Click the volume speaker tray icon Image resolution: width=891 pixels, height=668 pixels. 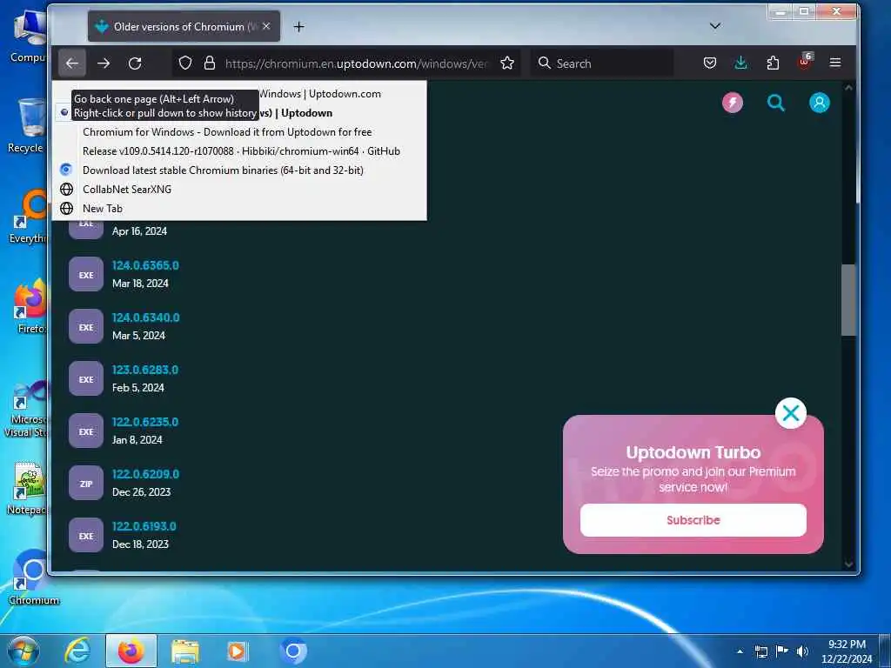[x=802, y=651]
